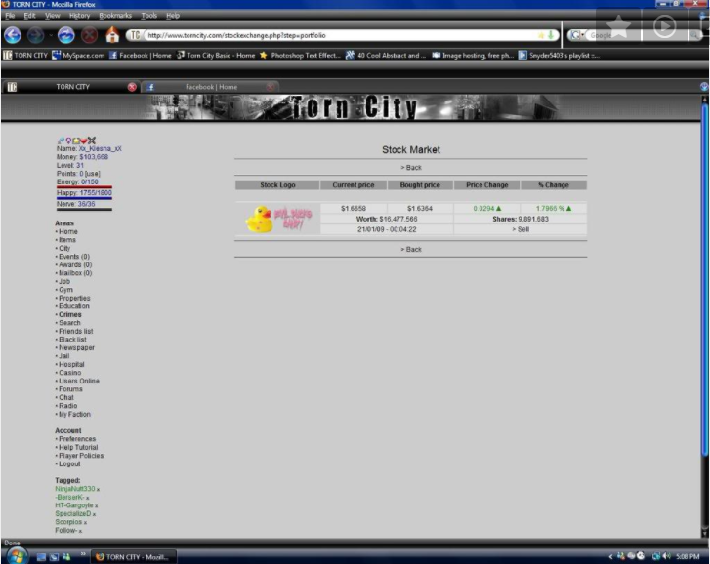710x564 pixels.
Task: Click the Xx_Kiesha_xX player name link
Action: [x=100, y=148]
